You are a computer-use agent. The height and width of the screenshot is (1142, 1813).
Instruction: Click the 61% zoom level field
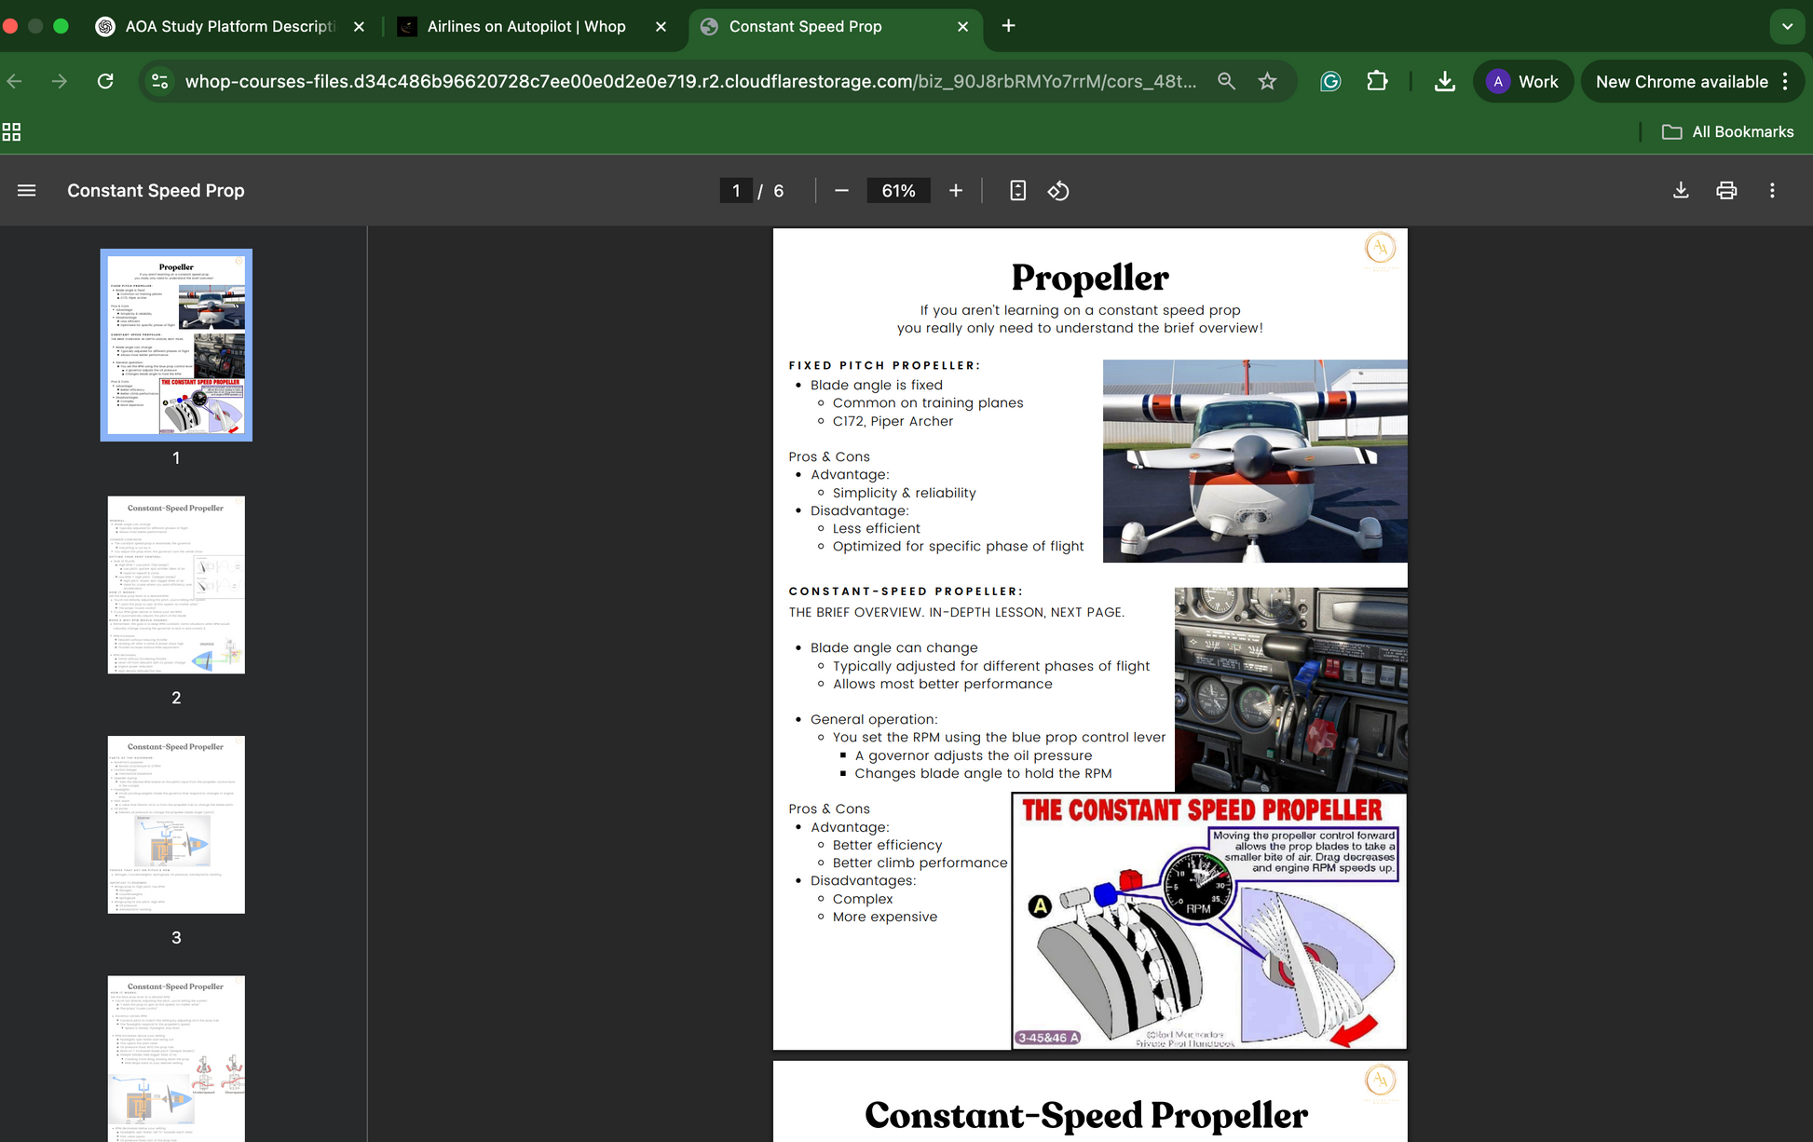click(898, 190)
